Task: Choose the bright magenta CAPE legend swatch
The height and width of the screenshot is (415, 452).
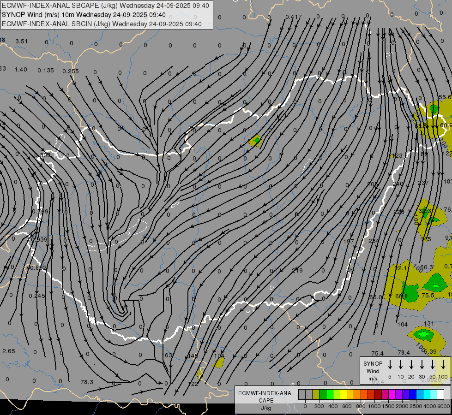Action: tap(392, 395)
